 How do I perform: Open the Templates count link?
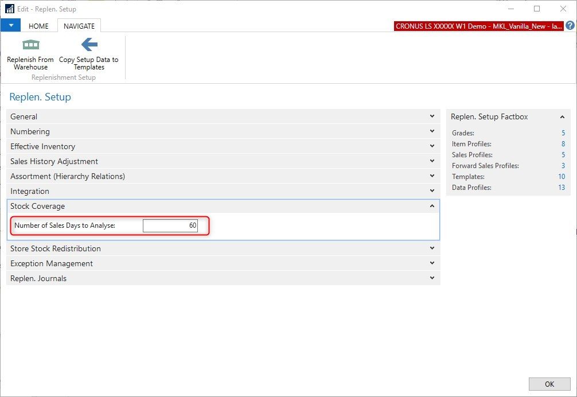(x=562, y=177)
